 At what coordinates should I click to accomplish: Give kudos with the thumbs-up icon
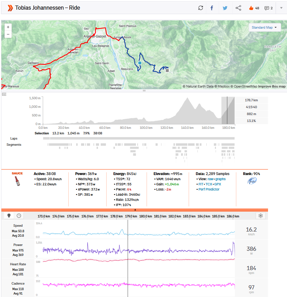coord(251,8)
